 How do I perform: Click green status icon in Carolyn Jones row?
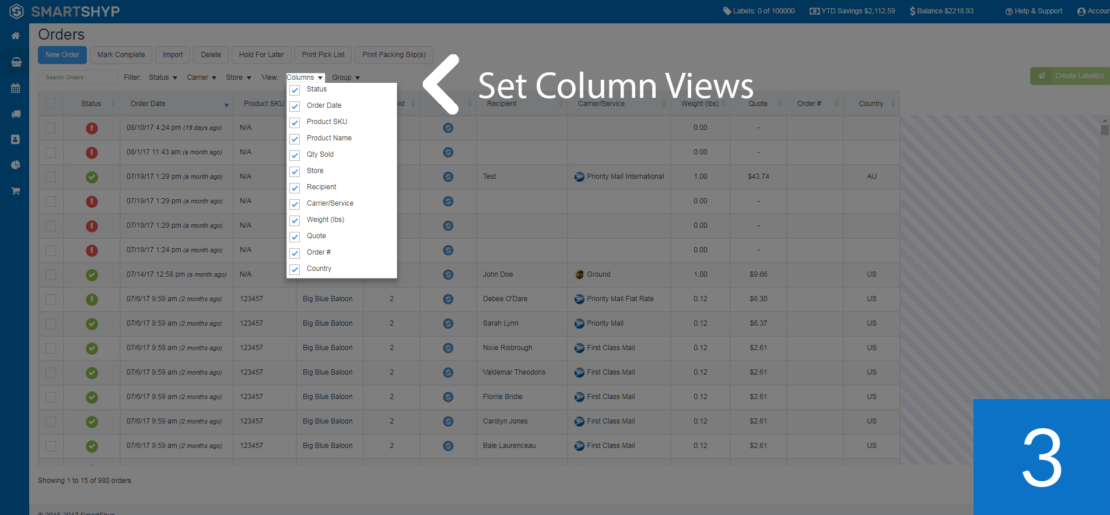[x=92, y=422]
